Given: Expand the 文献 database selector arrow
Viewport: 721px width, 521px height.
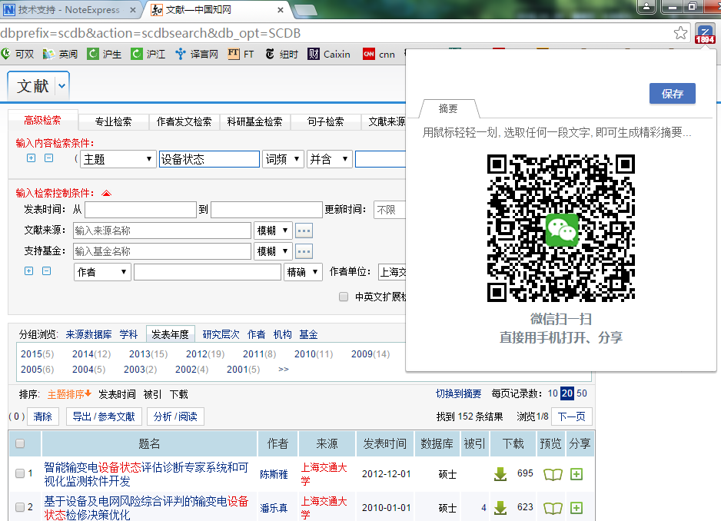Looking at the screenshot, I should click(62, 85).
